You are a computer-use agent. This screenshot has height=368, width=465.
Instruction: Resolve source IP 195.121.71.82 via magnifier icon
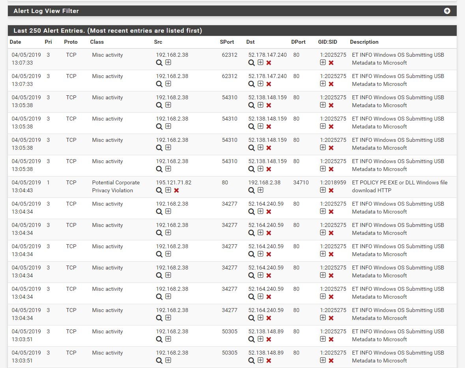[159, 190]
